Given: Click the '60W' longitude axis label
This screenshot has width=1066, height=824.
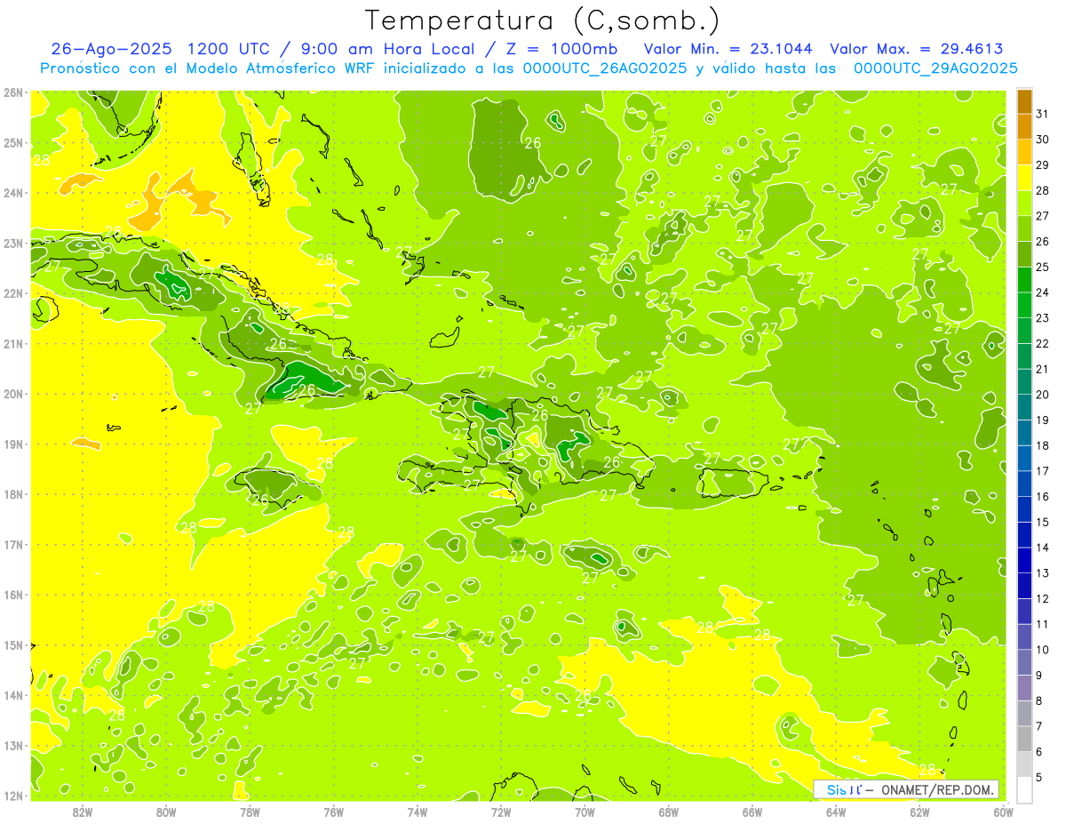Looking at the screenshot, I should tap(1004, 812).
